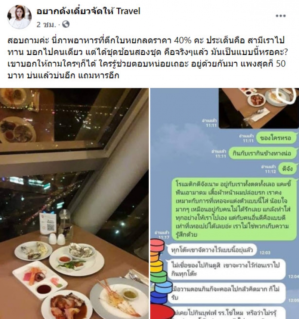This screenshot has width=299, height=319.
Task: Click the food photo inside chat
Action: pos(259,108)
